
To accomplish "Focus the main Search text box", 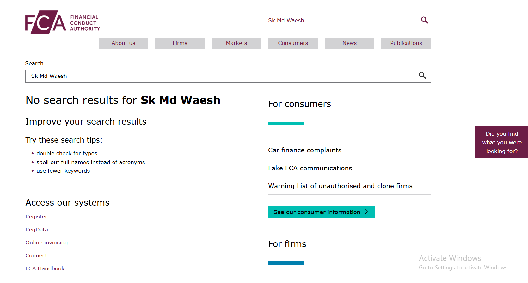I will click(221, 76).
